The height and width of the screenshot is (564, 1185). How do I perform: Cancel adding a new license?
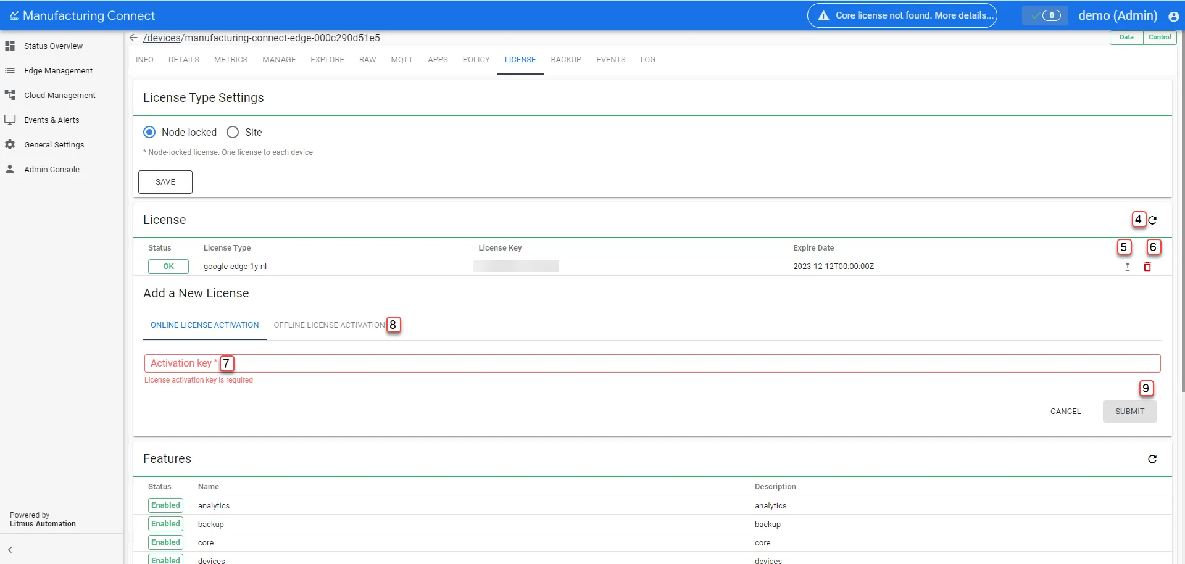pos(1066,412)
